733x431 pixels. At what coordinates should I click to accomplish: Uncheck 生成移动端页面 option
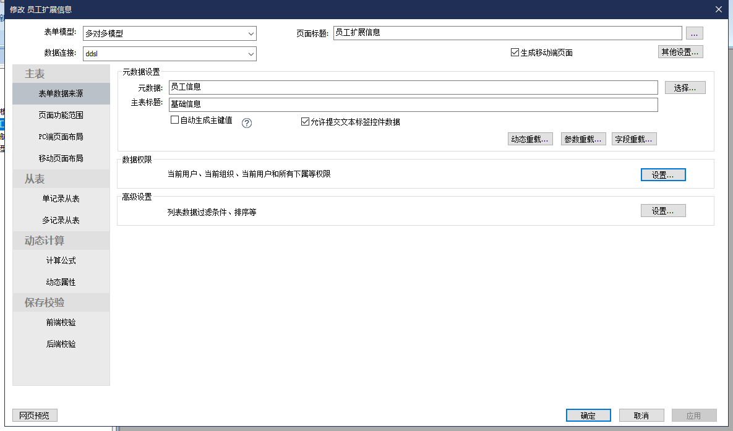point(515,53)
